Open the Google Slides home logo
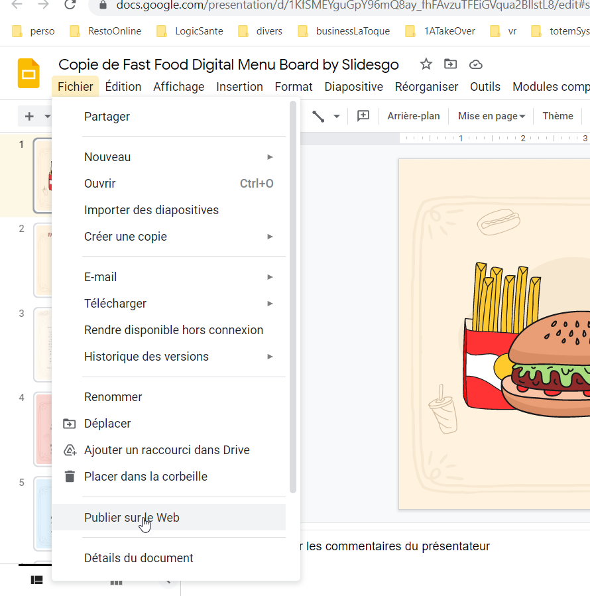This screenshot has width=590, height=596. click(x=29, y=74)
